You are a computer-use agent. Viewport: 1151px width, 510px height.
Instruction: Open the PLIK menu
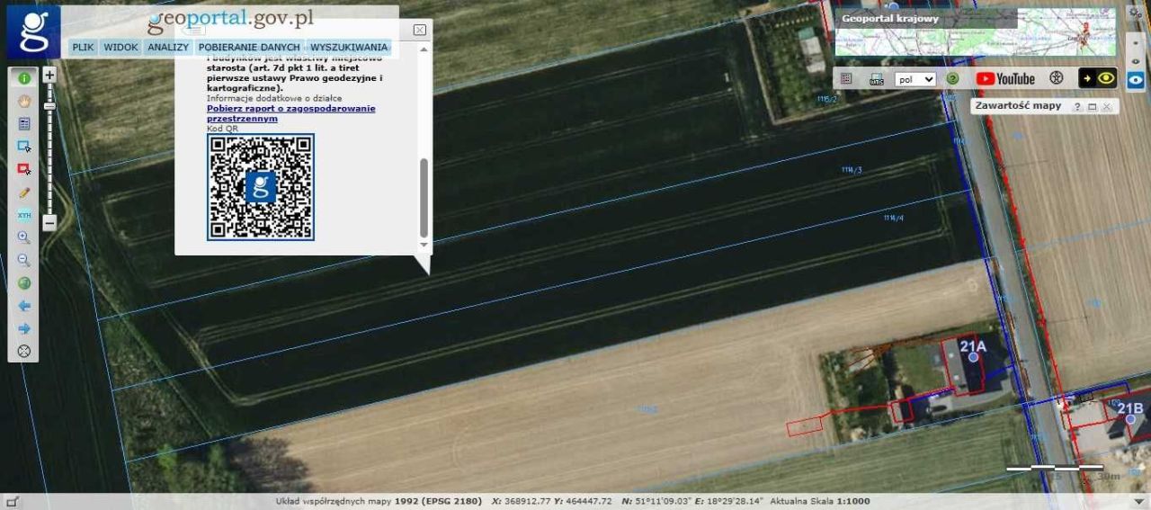coord(83,47)
